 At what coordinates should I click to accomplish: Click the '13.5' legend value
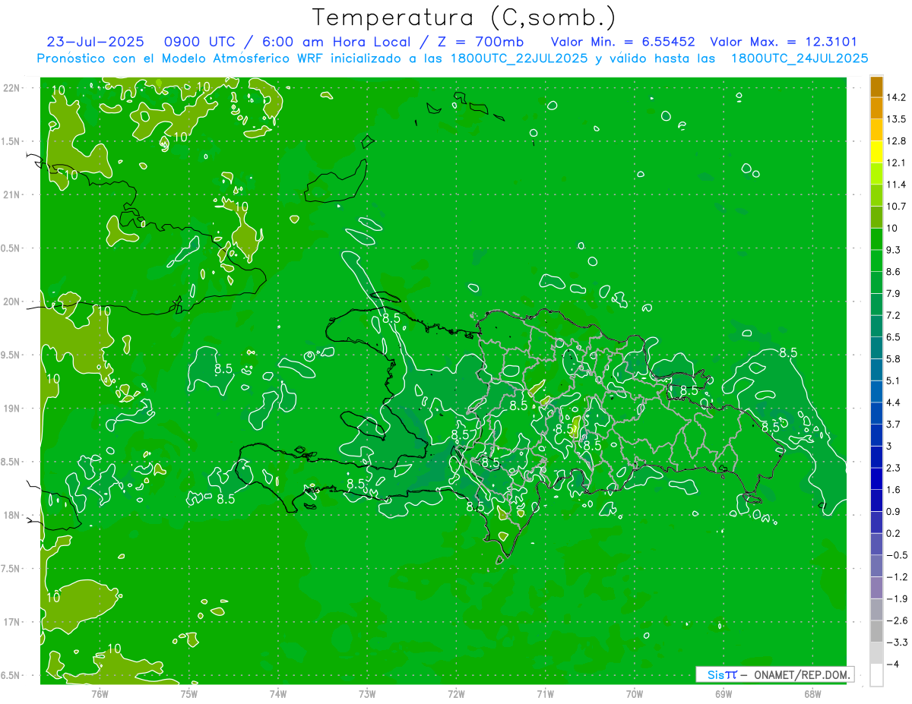coord(897,119)
